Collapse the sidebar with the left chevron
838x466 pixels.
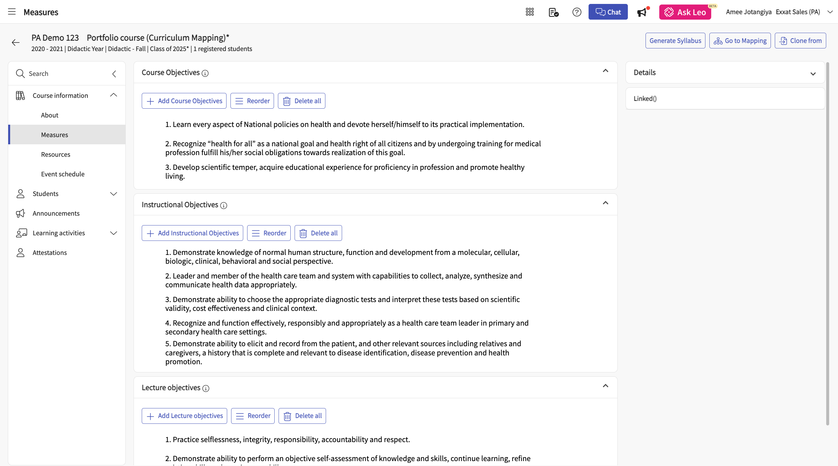[x=114, y=74]
